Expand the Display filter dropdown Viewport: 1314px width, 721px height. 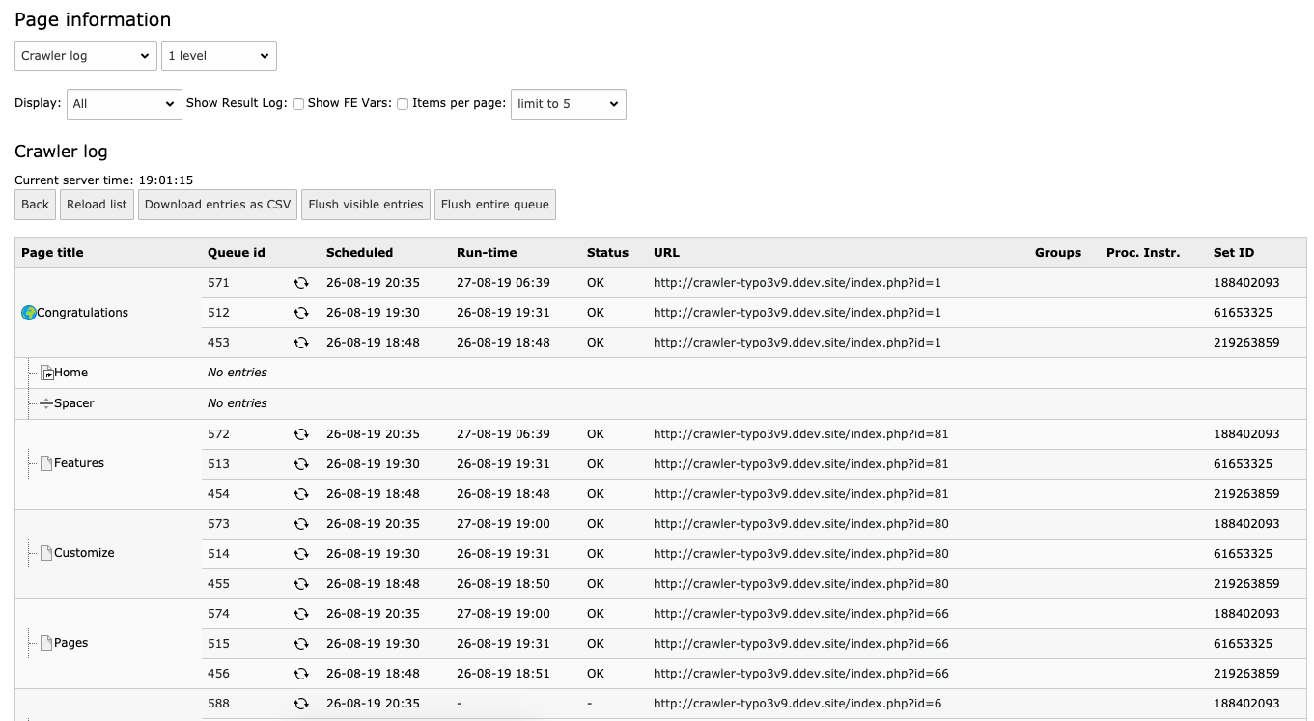click(125, 104)
